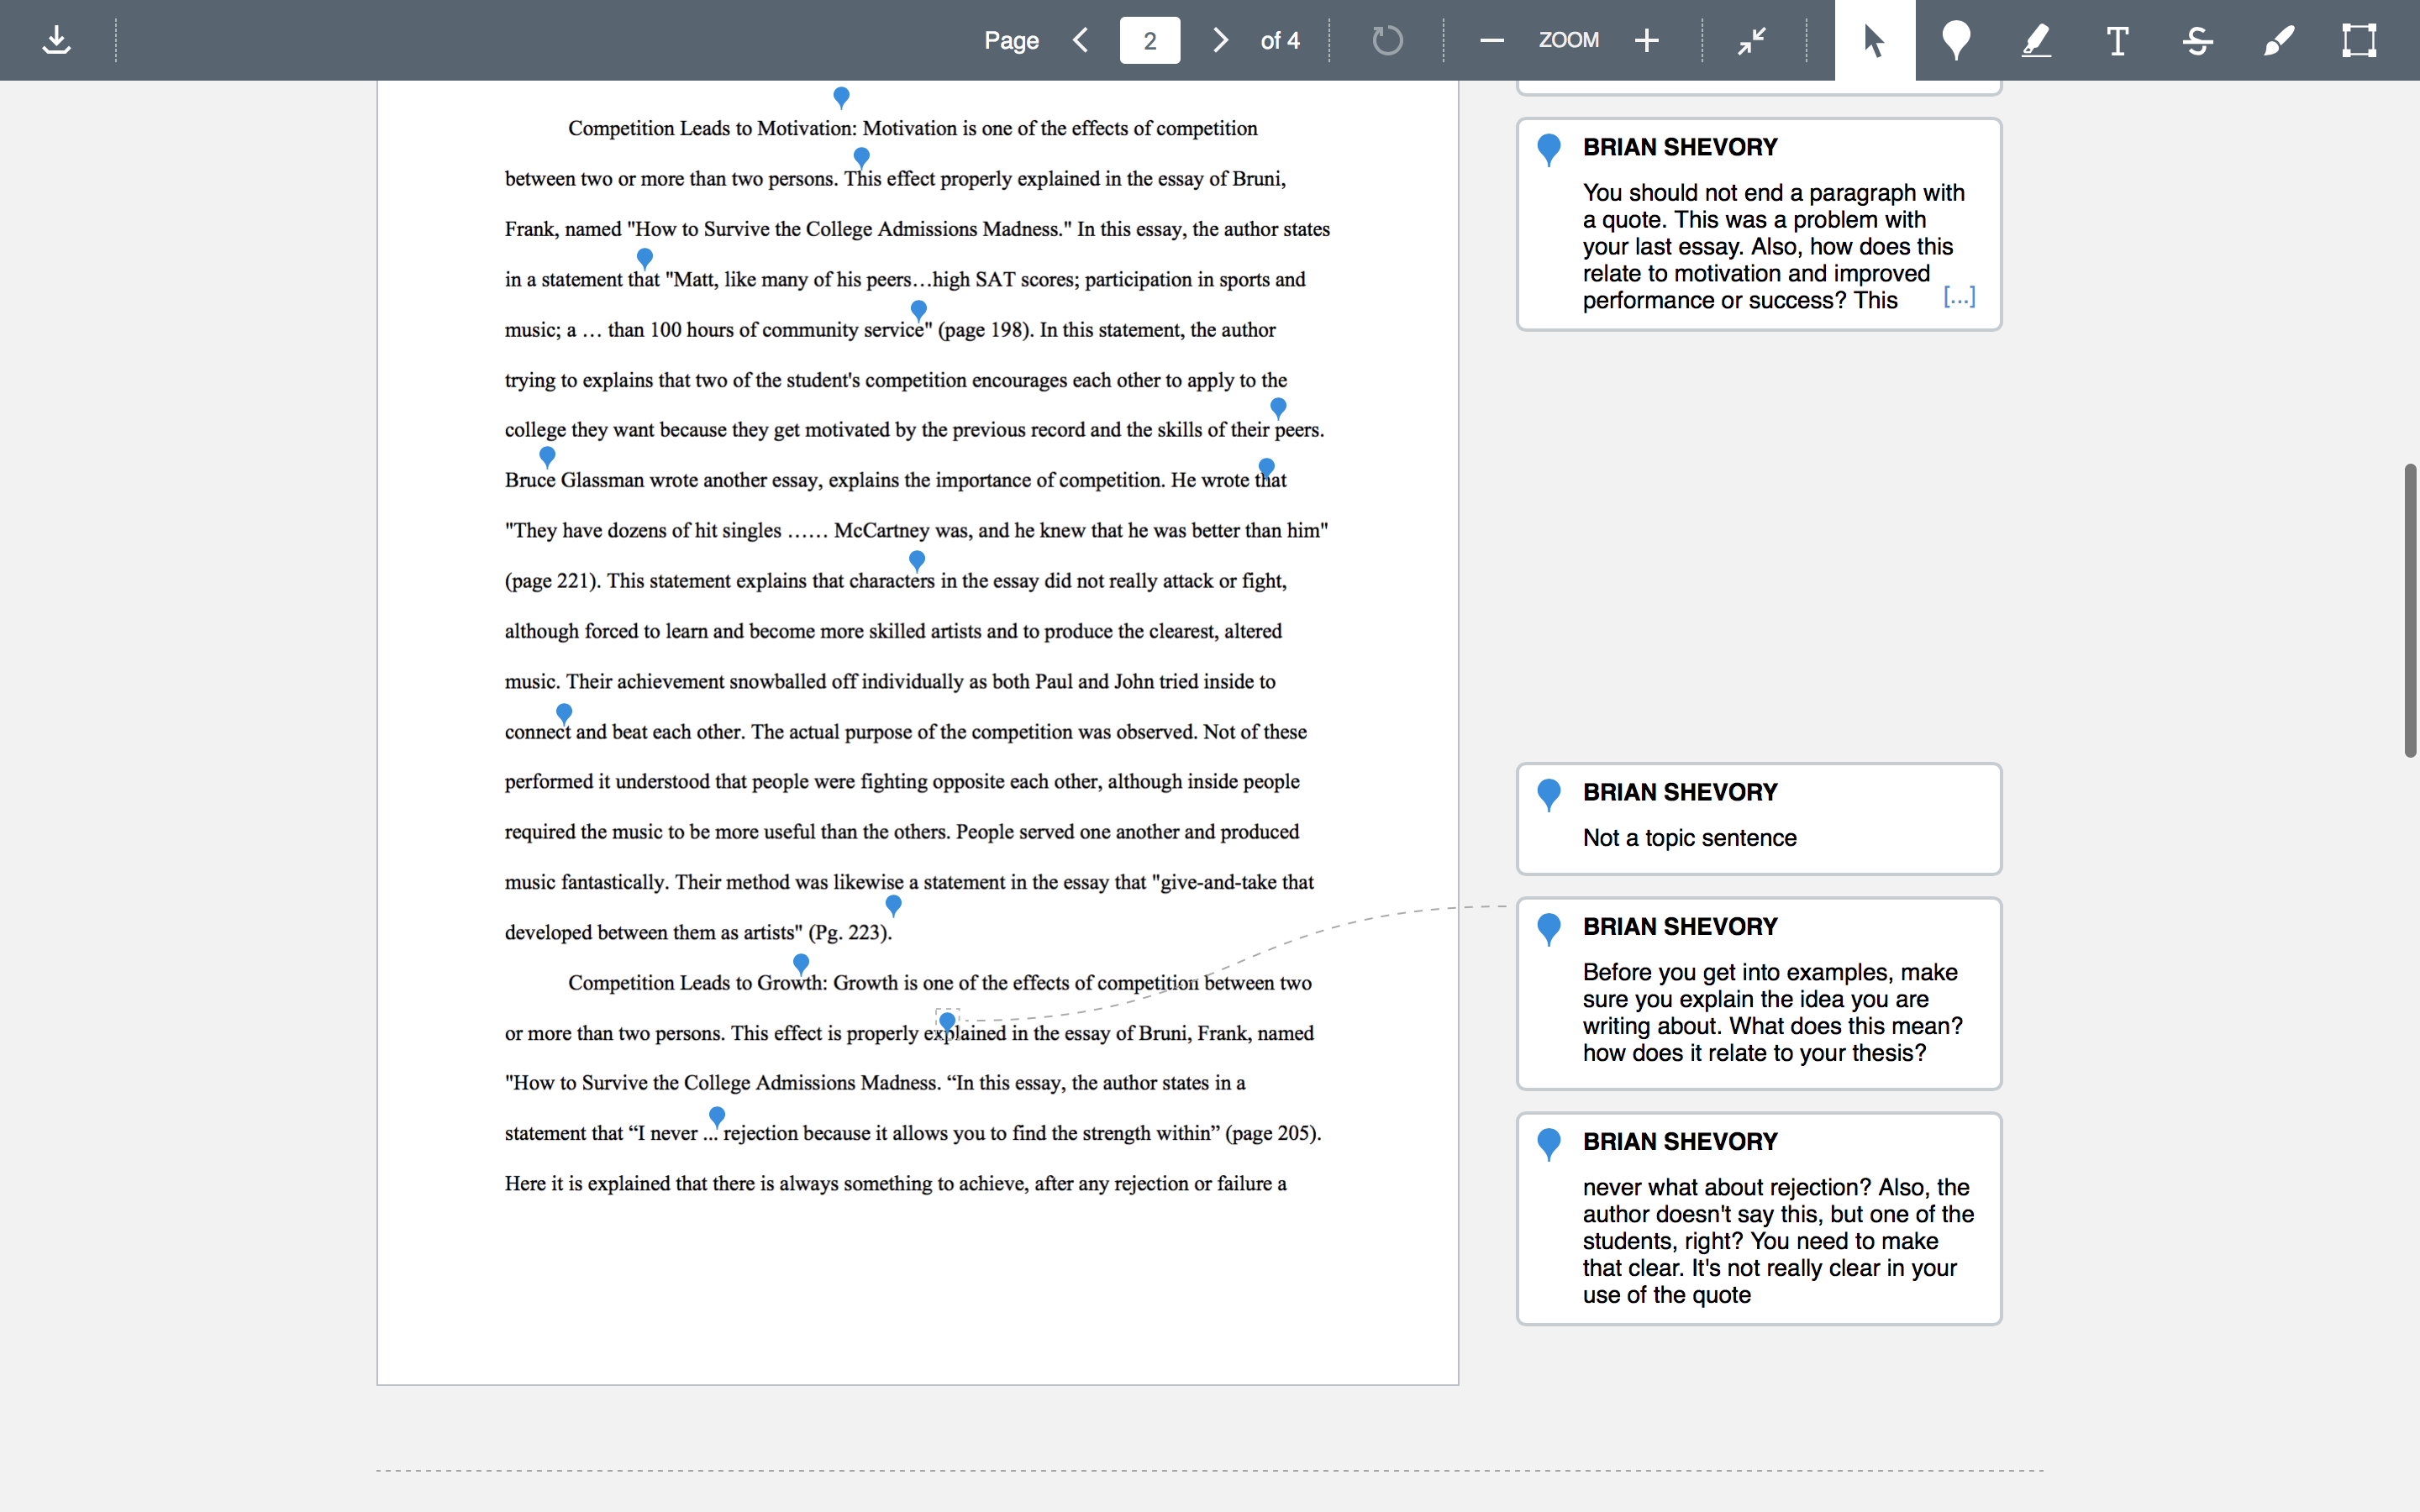The height and width of the screenshot is (1512, 2420).
Task: Select the freehand draw brush tool
Action: pos(2279,40)
